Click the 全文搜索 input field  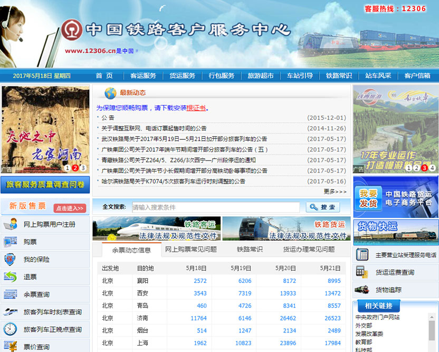[216, 207]
